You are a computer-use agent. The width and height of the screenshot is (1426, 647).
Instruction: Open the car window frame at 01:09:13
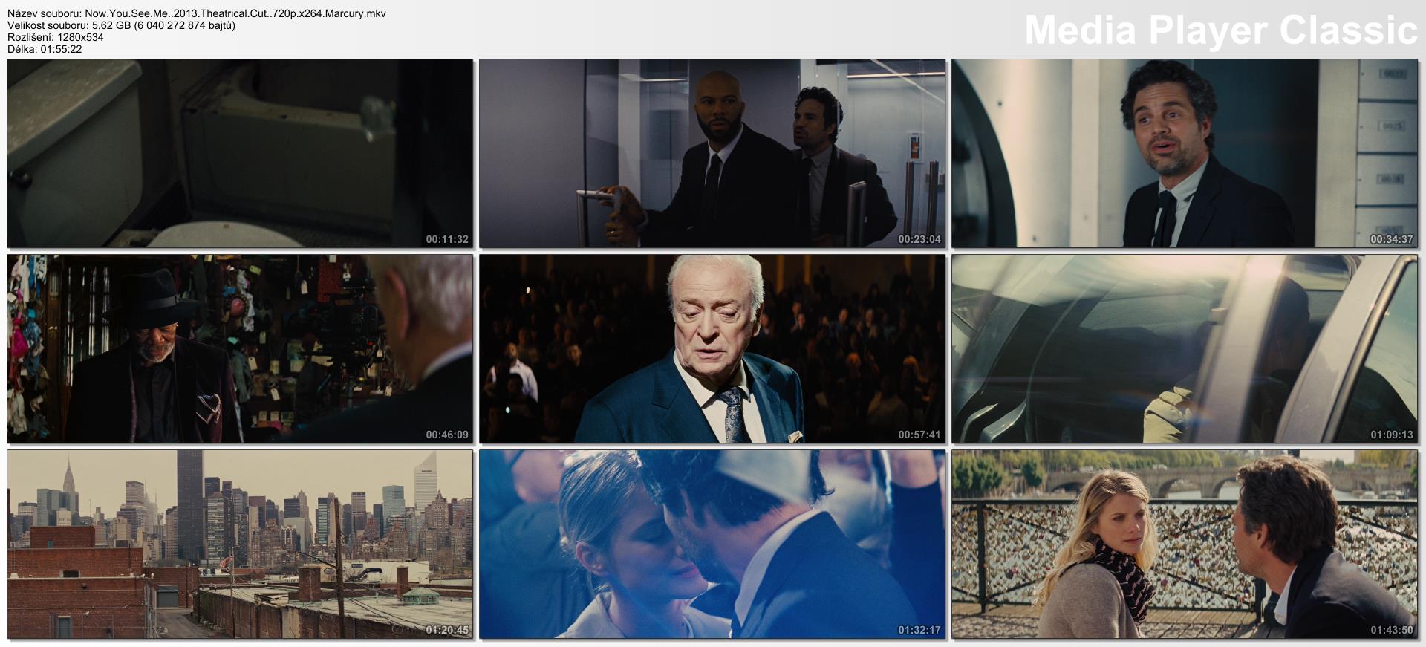click(1185, 348)
